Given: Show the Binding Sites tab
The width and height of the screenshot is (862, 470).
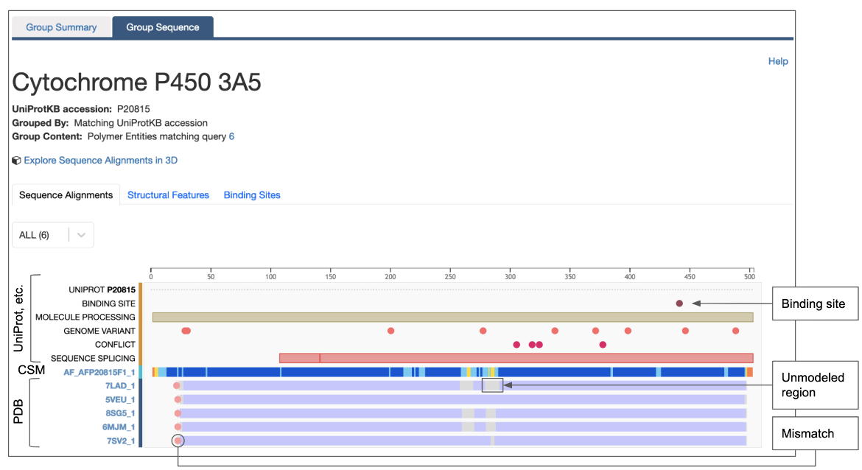Looking at the screenshot, I should (252, 195).
